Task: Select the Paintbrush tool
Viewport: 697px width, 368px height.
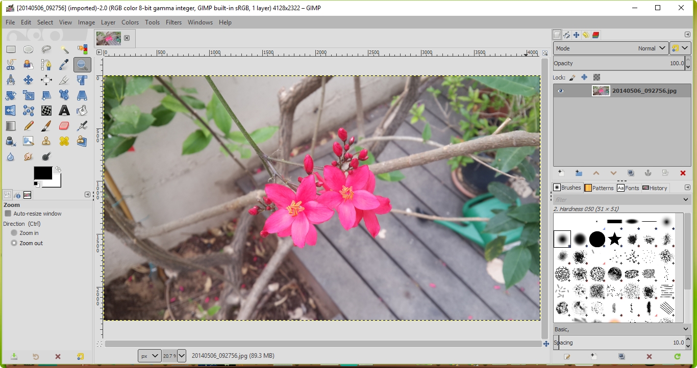Action: [46, 126]
